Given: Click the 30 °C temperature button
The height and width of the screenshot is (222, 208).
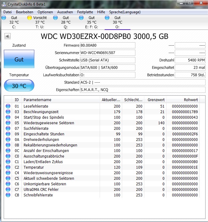Looking at the screenshot, I should pos(19,85).
